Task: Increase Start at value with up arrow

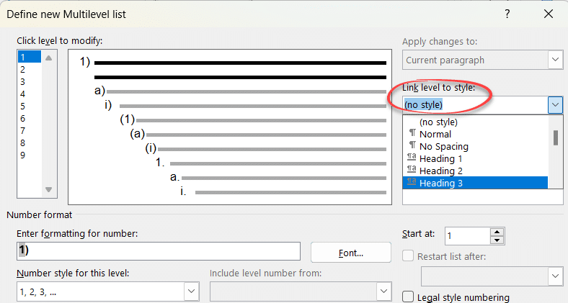Action: (x=497, y=232)
